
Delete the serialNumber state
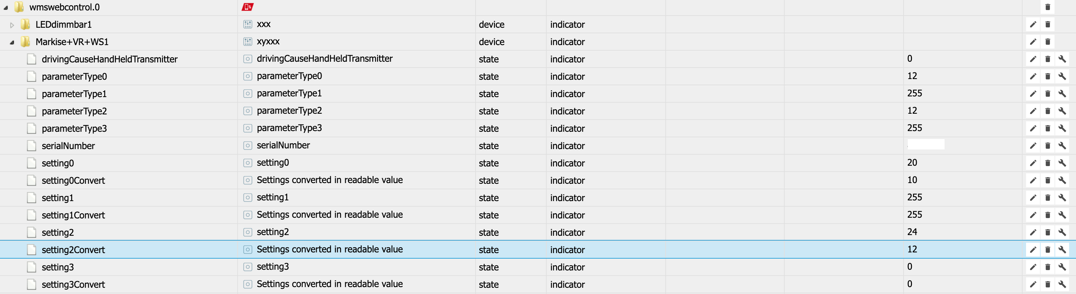[x=1047, y=146]
